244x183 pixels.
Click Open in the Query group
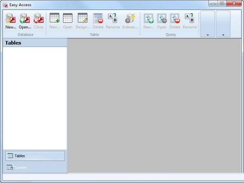click(162, 21)
